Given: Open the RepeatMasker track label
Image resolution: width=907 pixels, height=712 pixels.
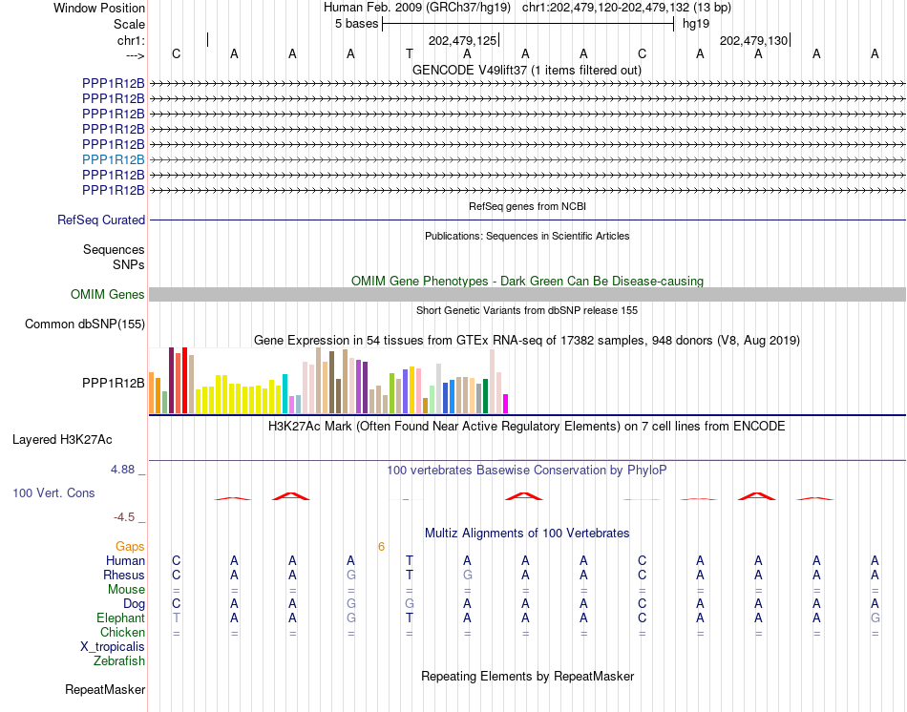Looking at the screenshot, I should (x=105, y=689).
